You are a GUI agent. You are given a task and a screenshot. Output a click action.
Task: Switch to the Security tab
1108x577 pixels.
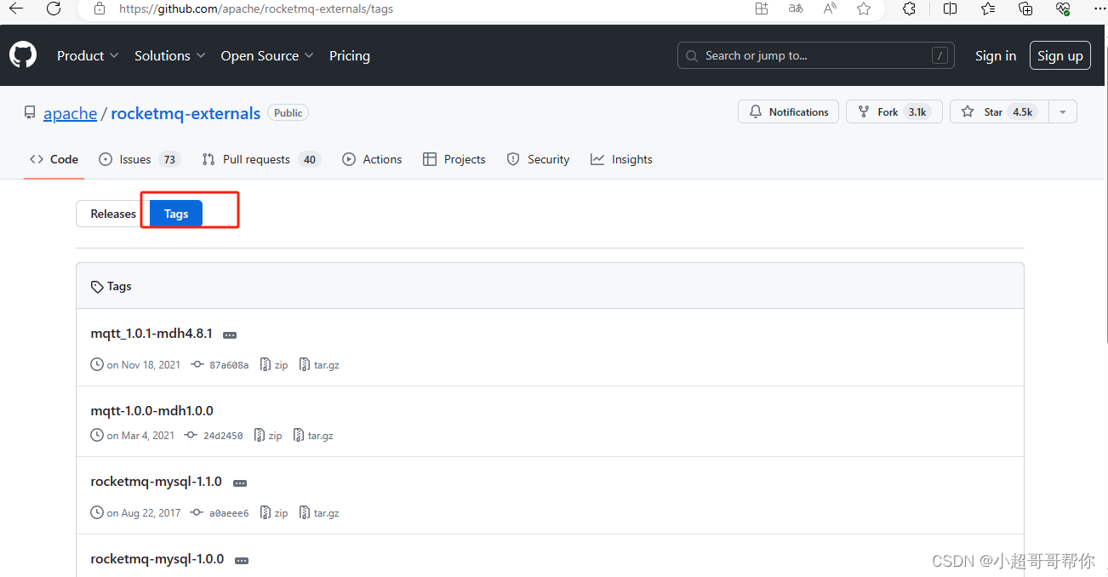tap(538, 159)
